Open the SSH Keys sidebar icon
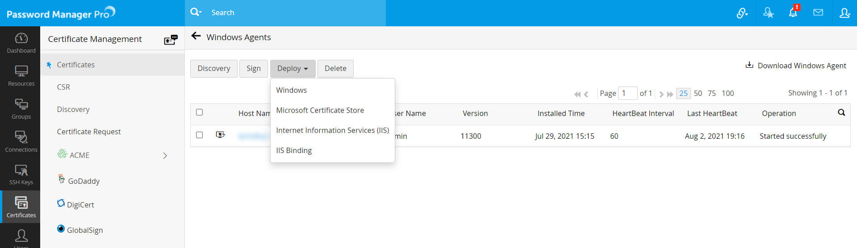857x248 pixels. click(x=21, y=175)
